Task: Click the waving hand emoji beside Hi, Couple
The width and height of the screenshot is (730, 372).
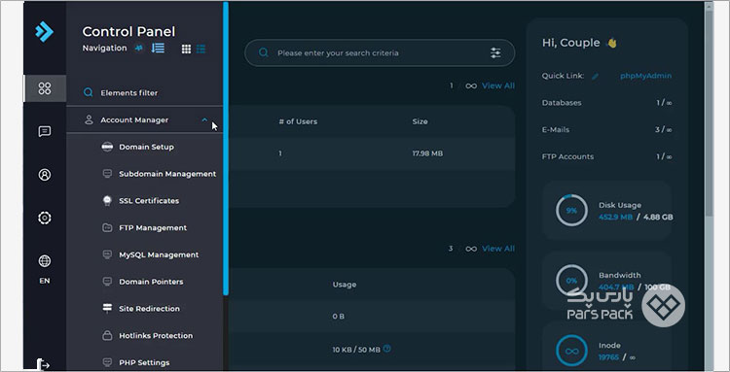Action: [612, 43]
